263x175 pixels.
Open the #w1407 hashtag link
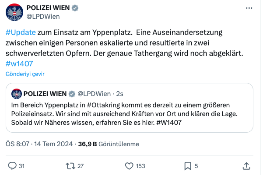[19, 64]
